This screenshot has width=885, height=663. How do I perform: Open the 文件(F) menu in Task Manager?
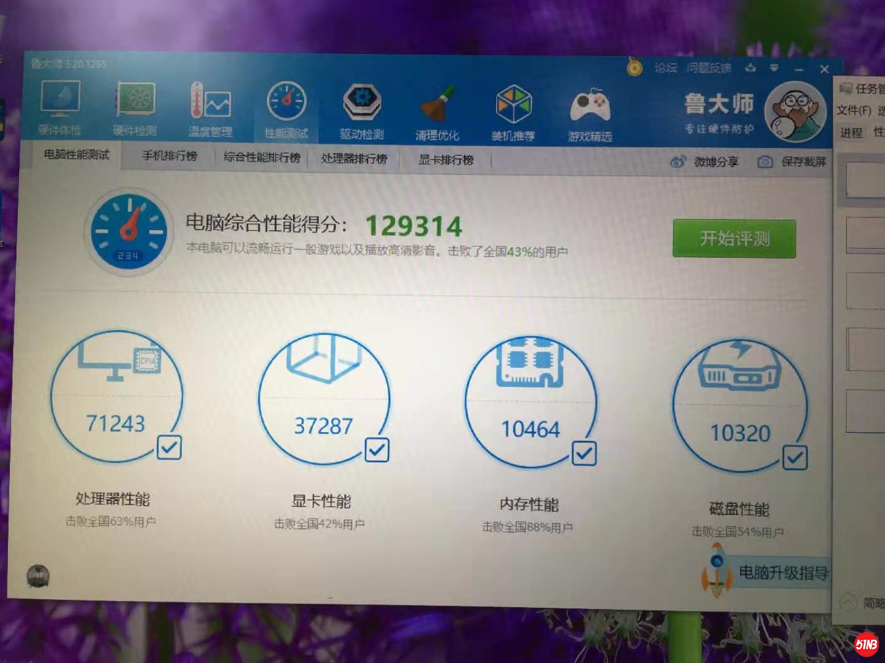click(x=854, y=110)
